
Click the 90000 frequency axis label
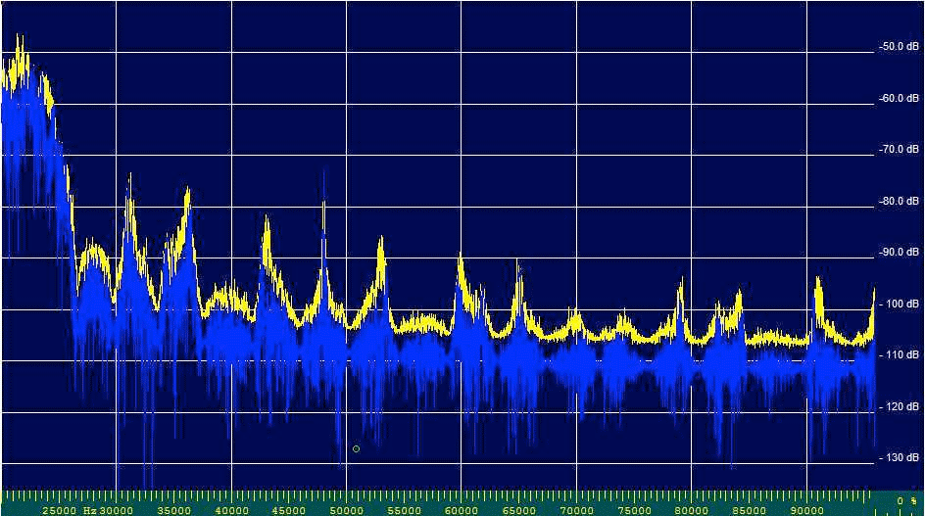[806, 510]
